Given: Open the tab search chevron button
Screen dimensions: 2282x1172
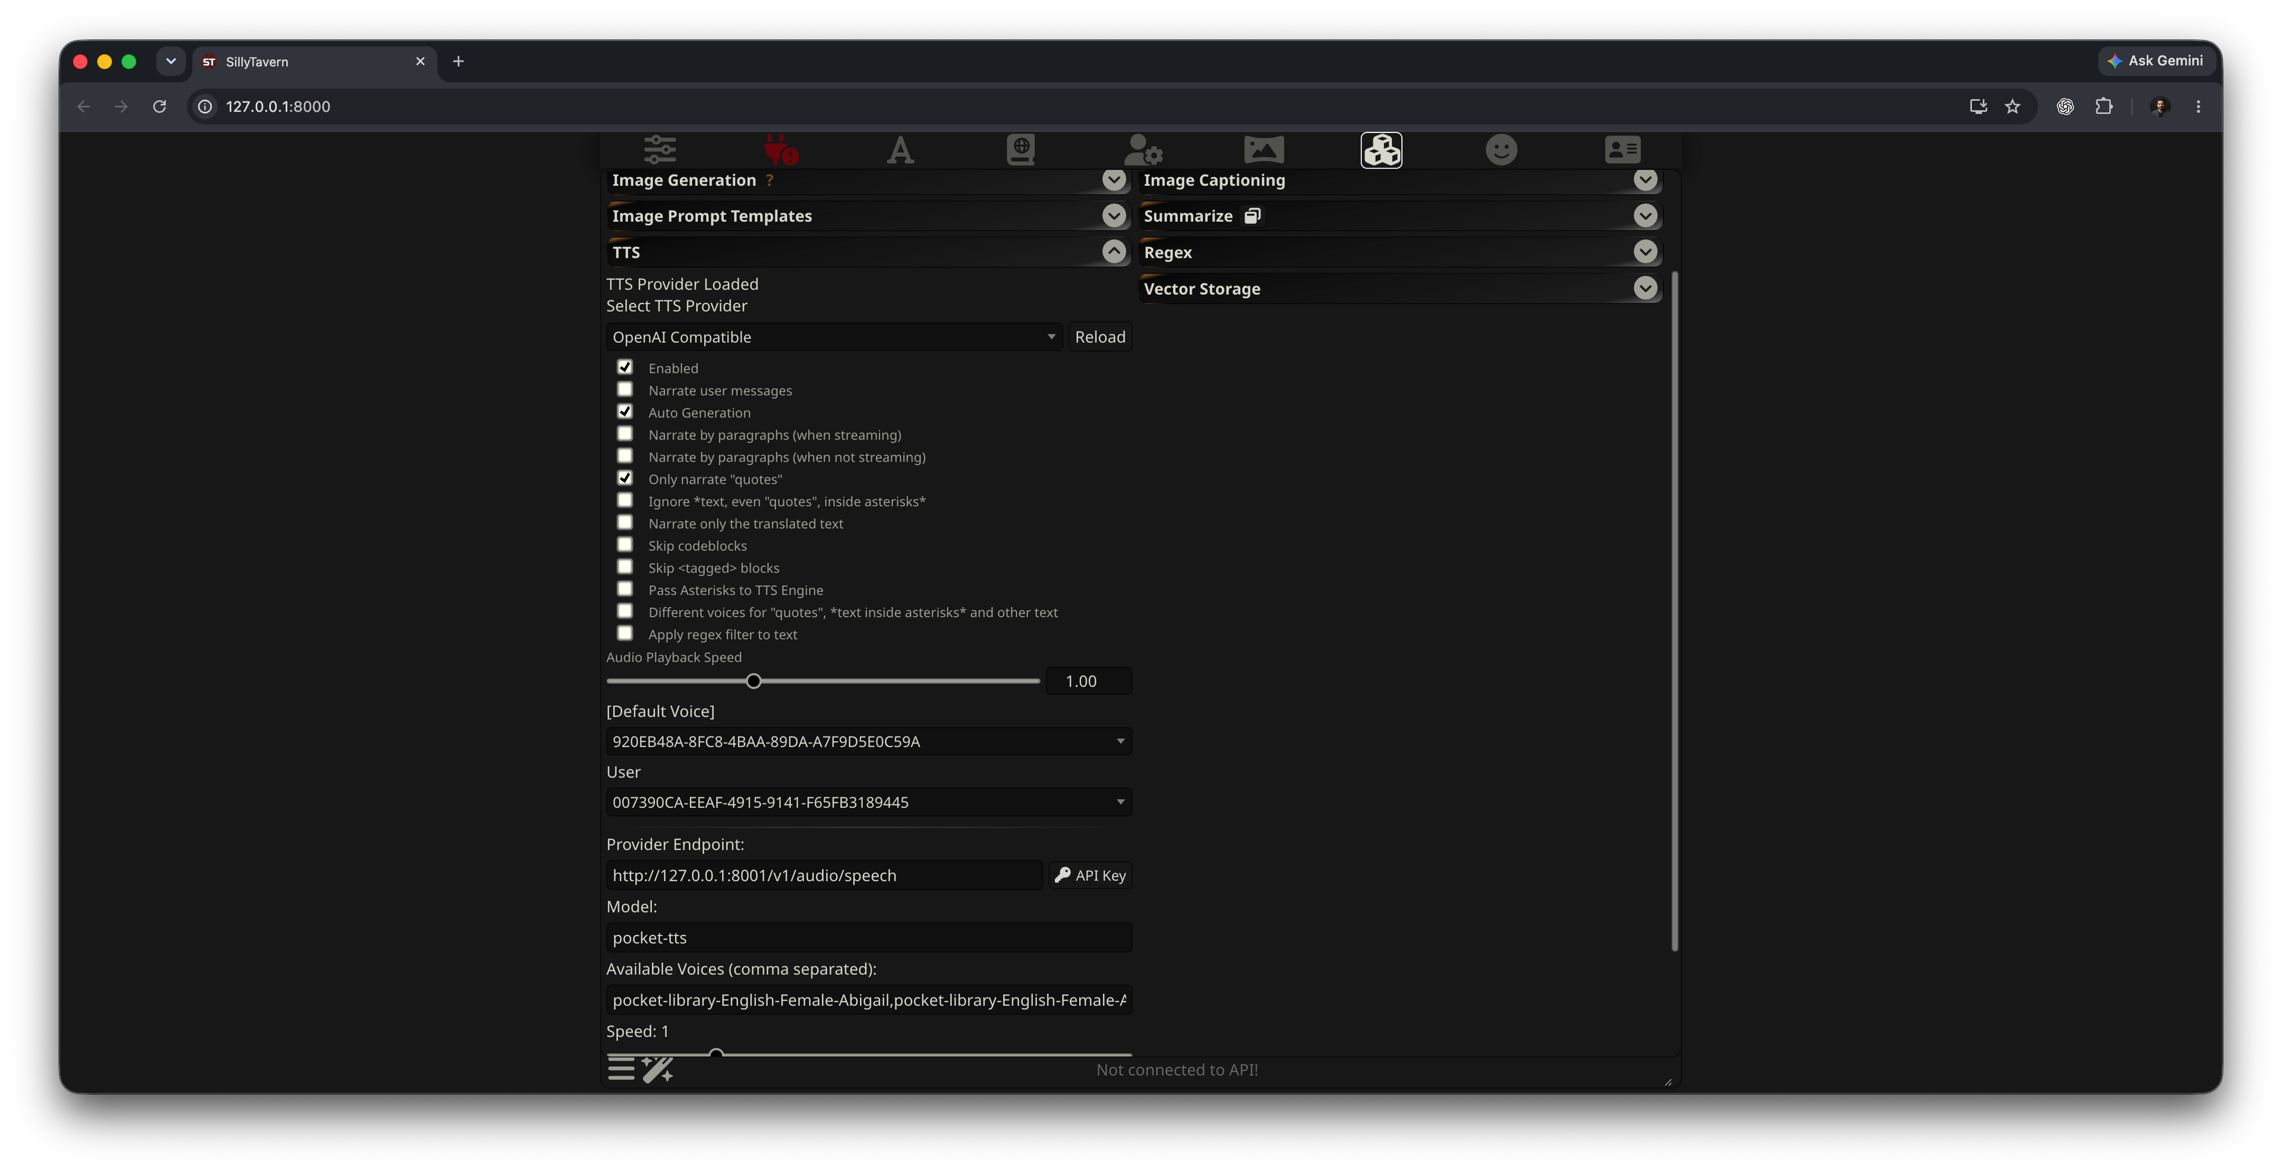Looking at the screenshot, I should [x=171, y=61].
